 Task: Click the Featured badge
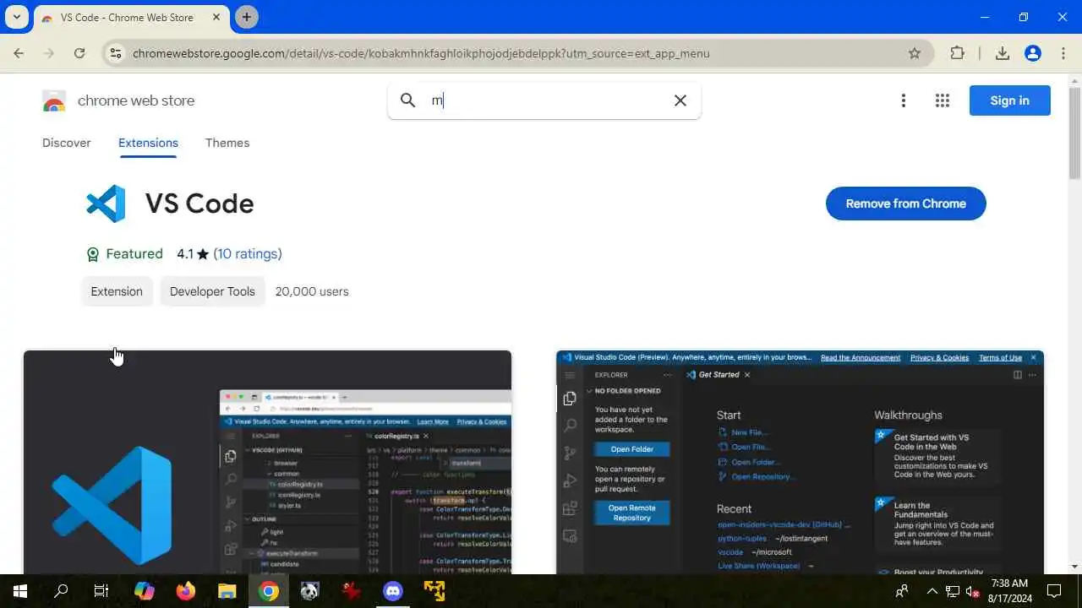pyautogui.click(x=124, y=253)
